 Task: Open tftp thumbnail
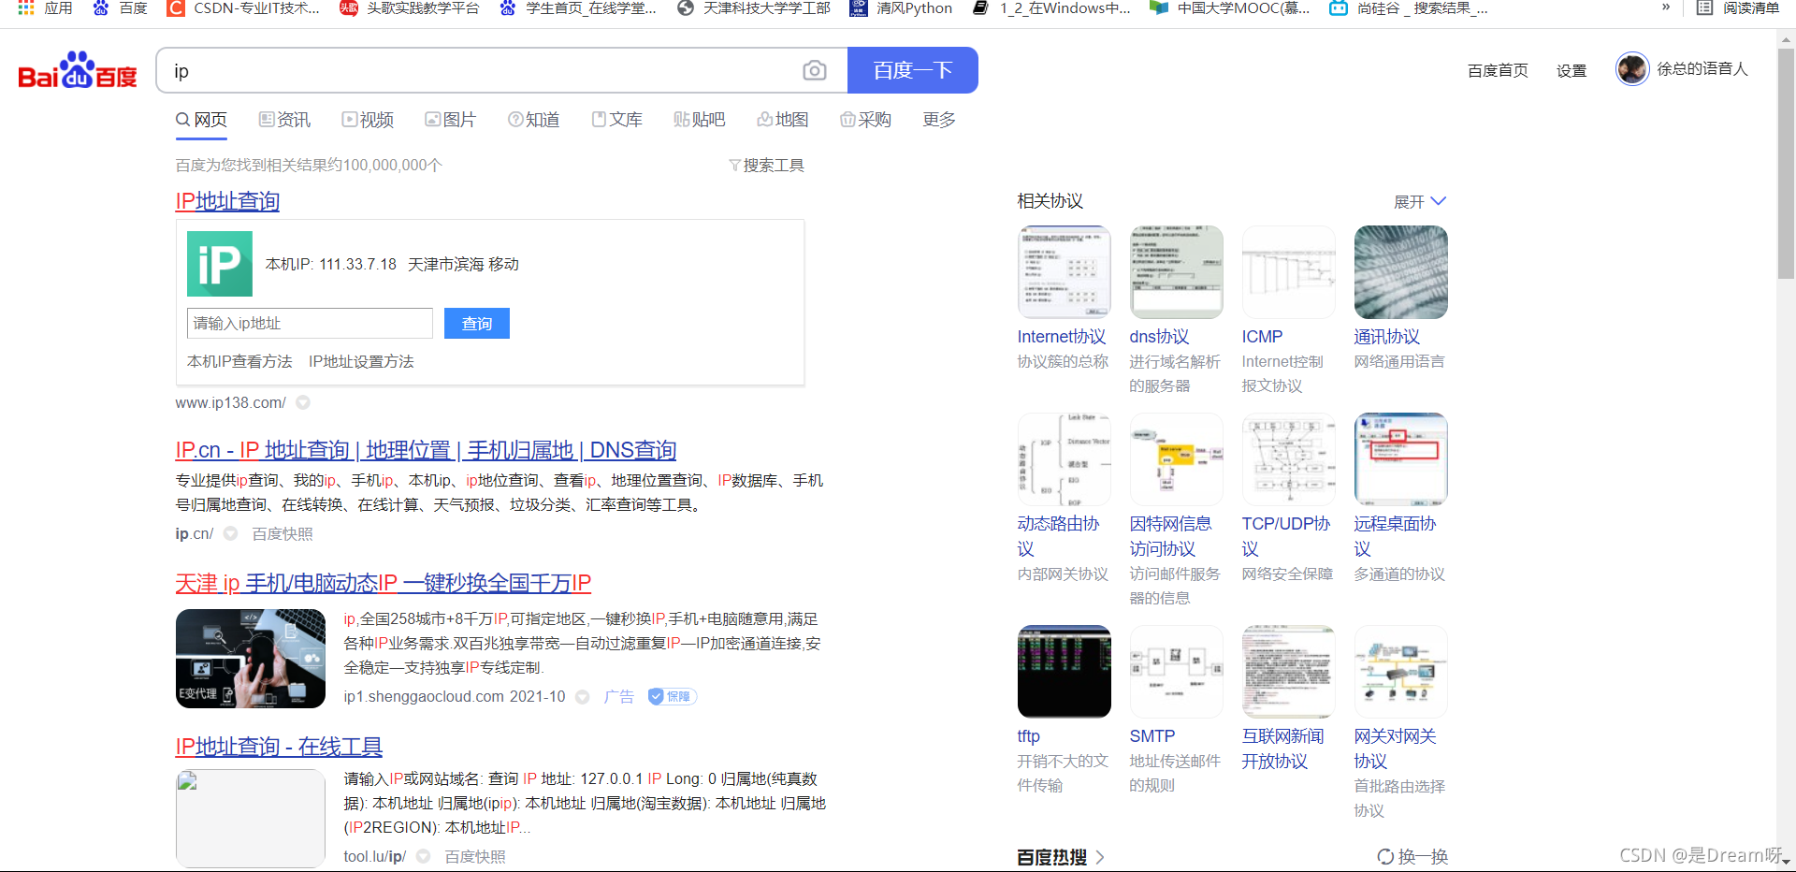tap(1065, 672)
